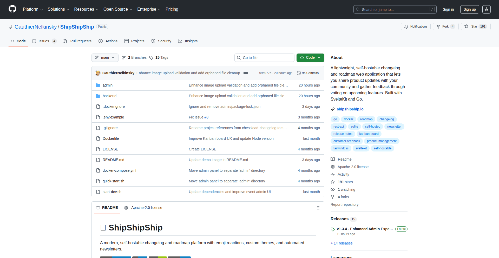This screenshot has width=499, height=258.
Task: Click the admin folder icon
Action: (x=98, y=85)
